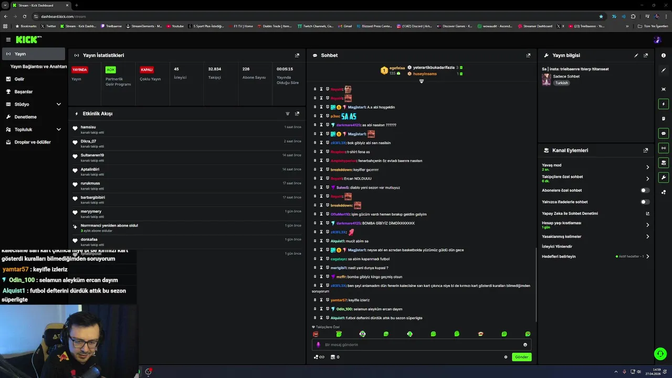The width and height of the screenshot is (672, 378).
Task: Open the Twitter bookmark
Action: (48, 26)
